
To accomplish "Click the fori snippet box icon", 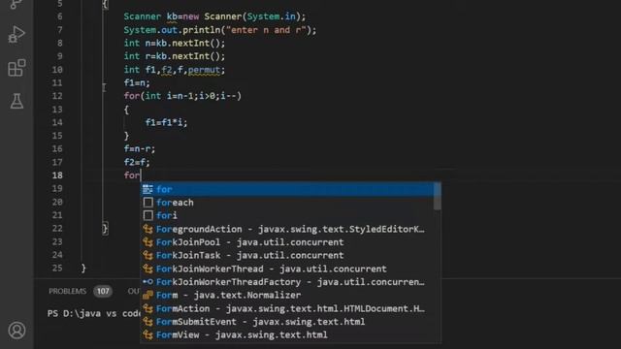I will 148,215.
